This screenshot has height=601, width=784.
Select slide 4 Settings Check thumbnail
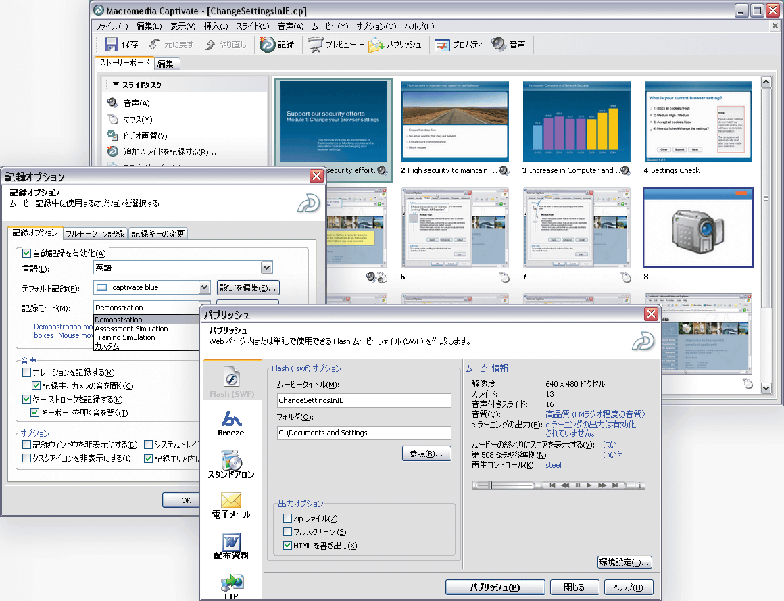pos(698,122)
